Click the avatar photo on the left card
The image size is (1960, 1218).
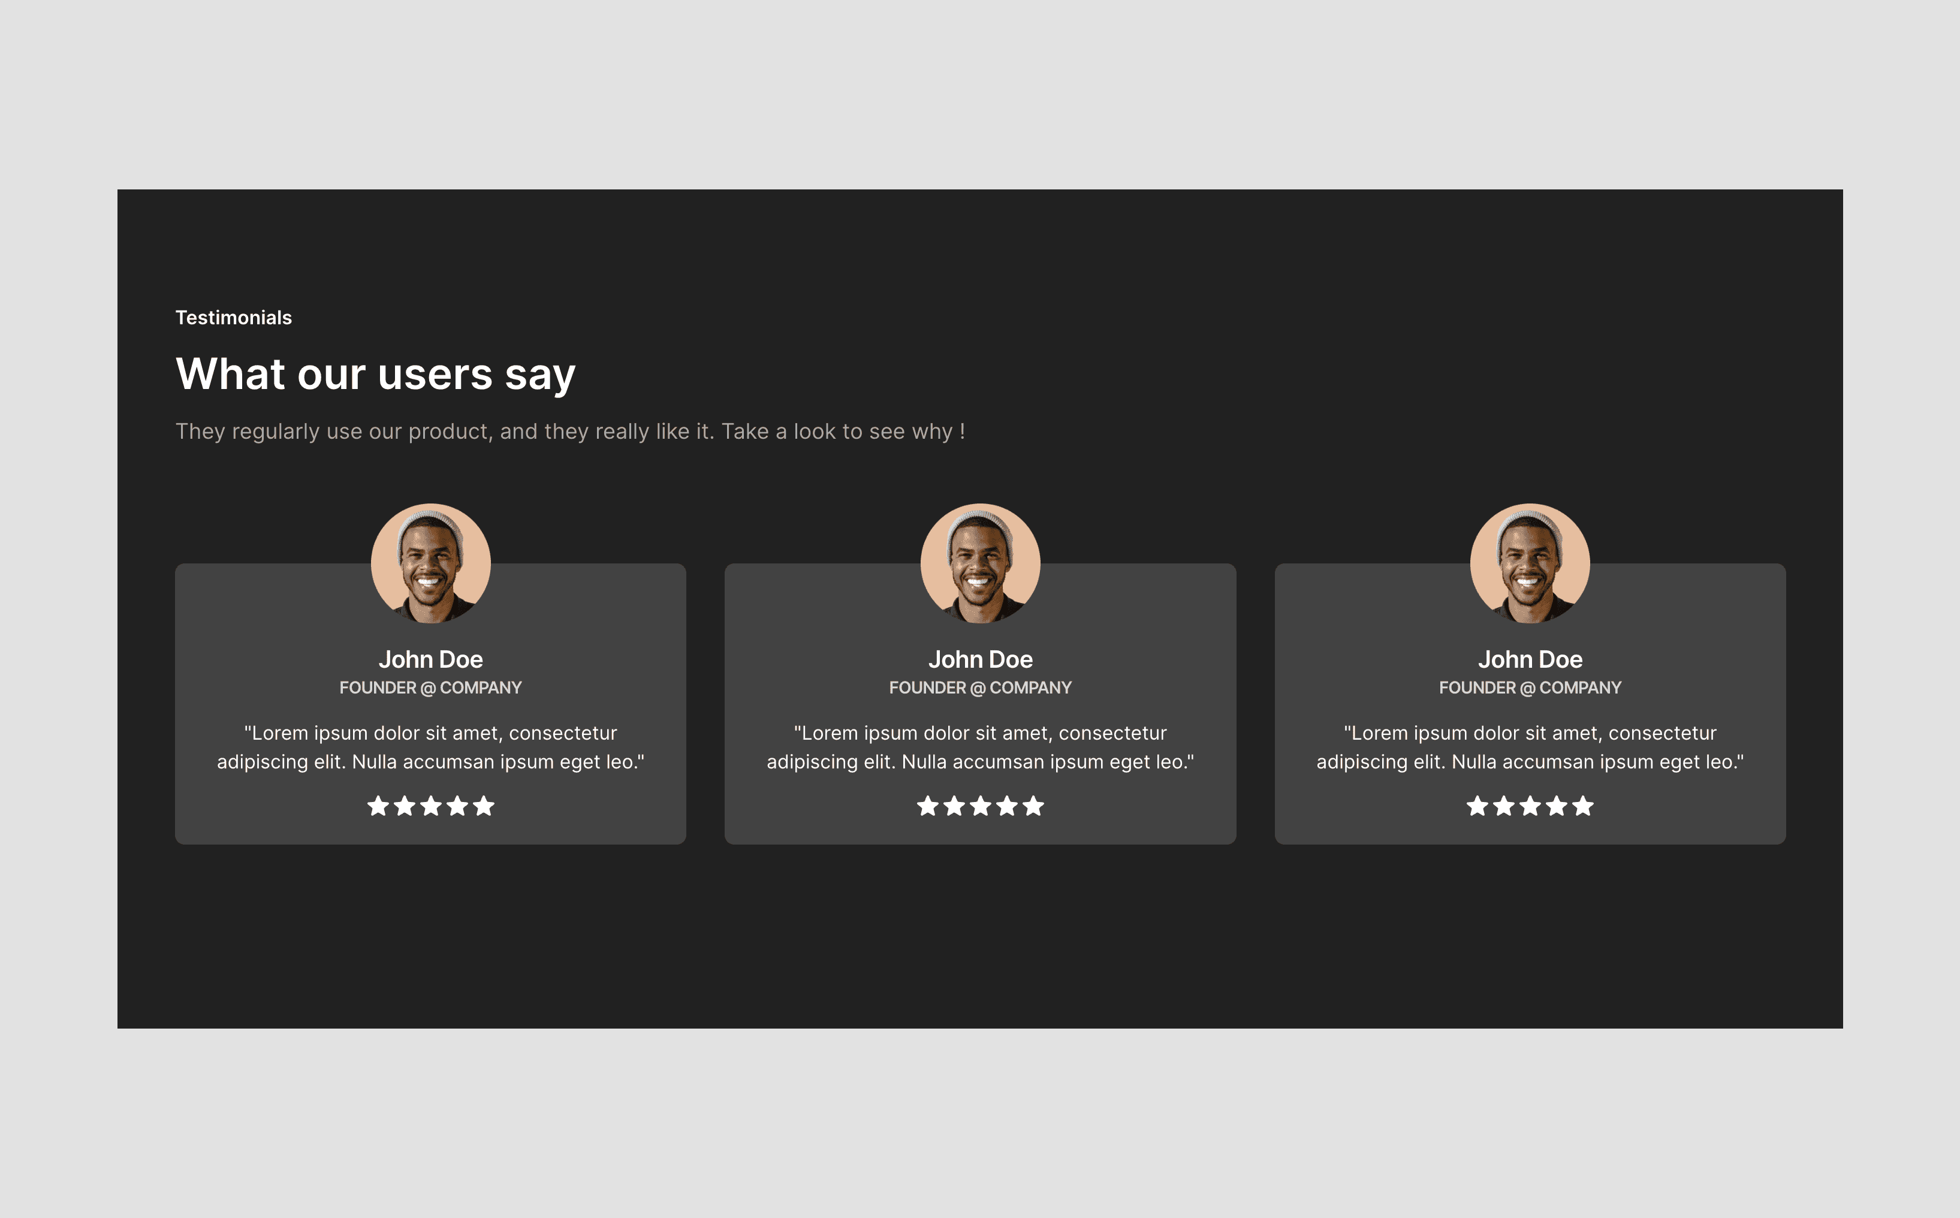pyautogui.click(x=431, y=563)
